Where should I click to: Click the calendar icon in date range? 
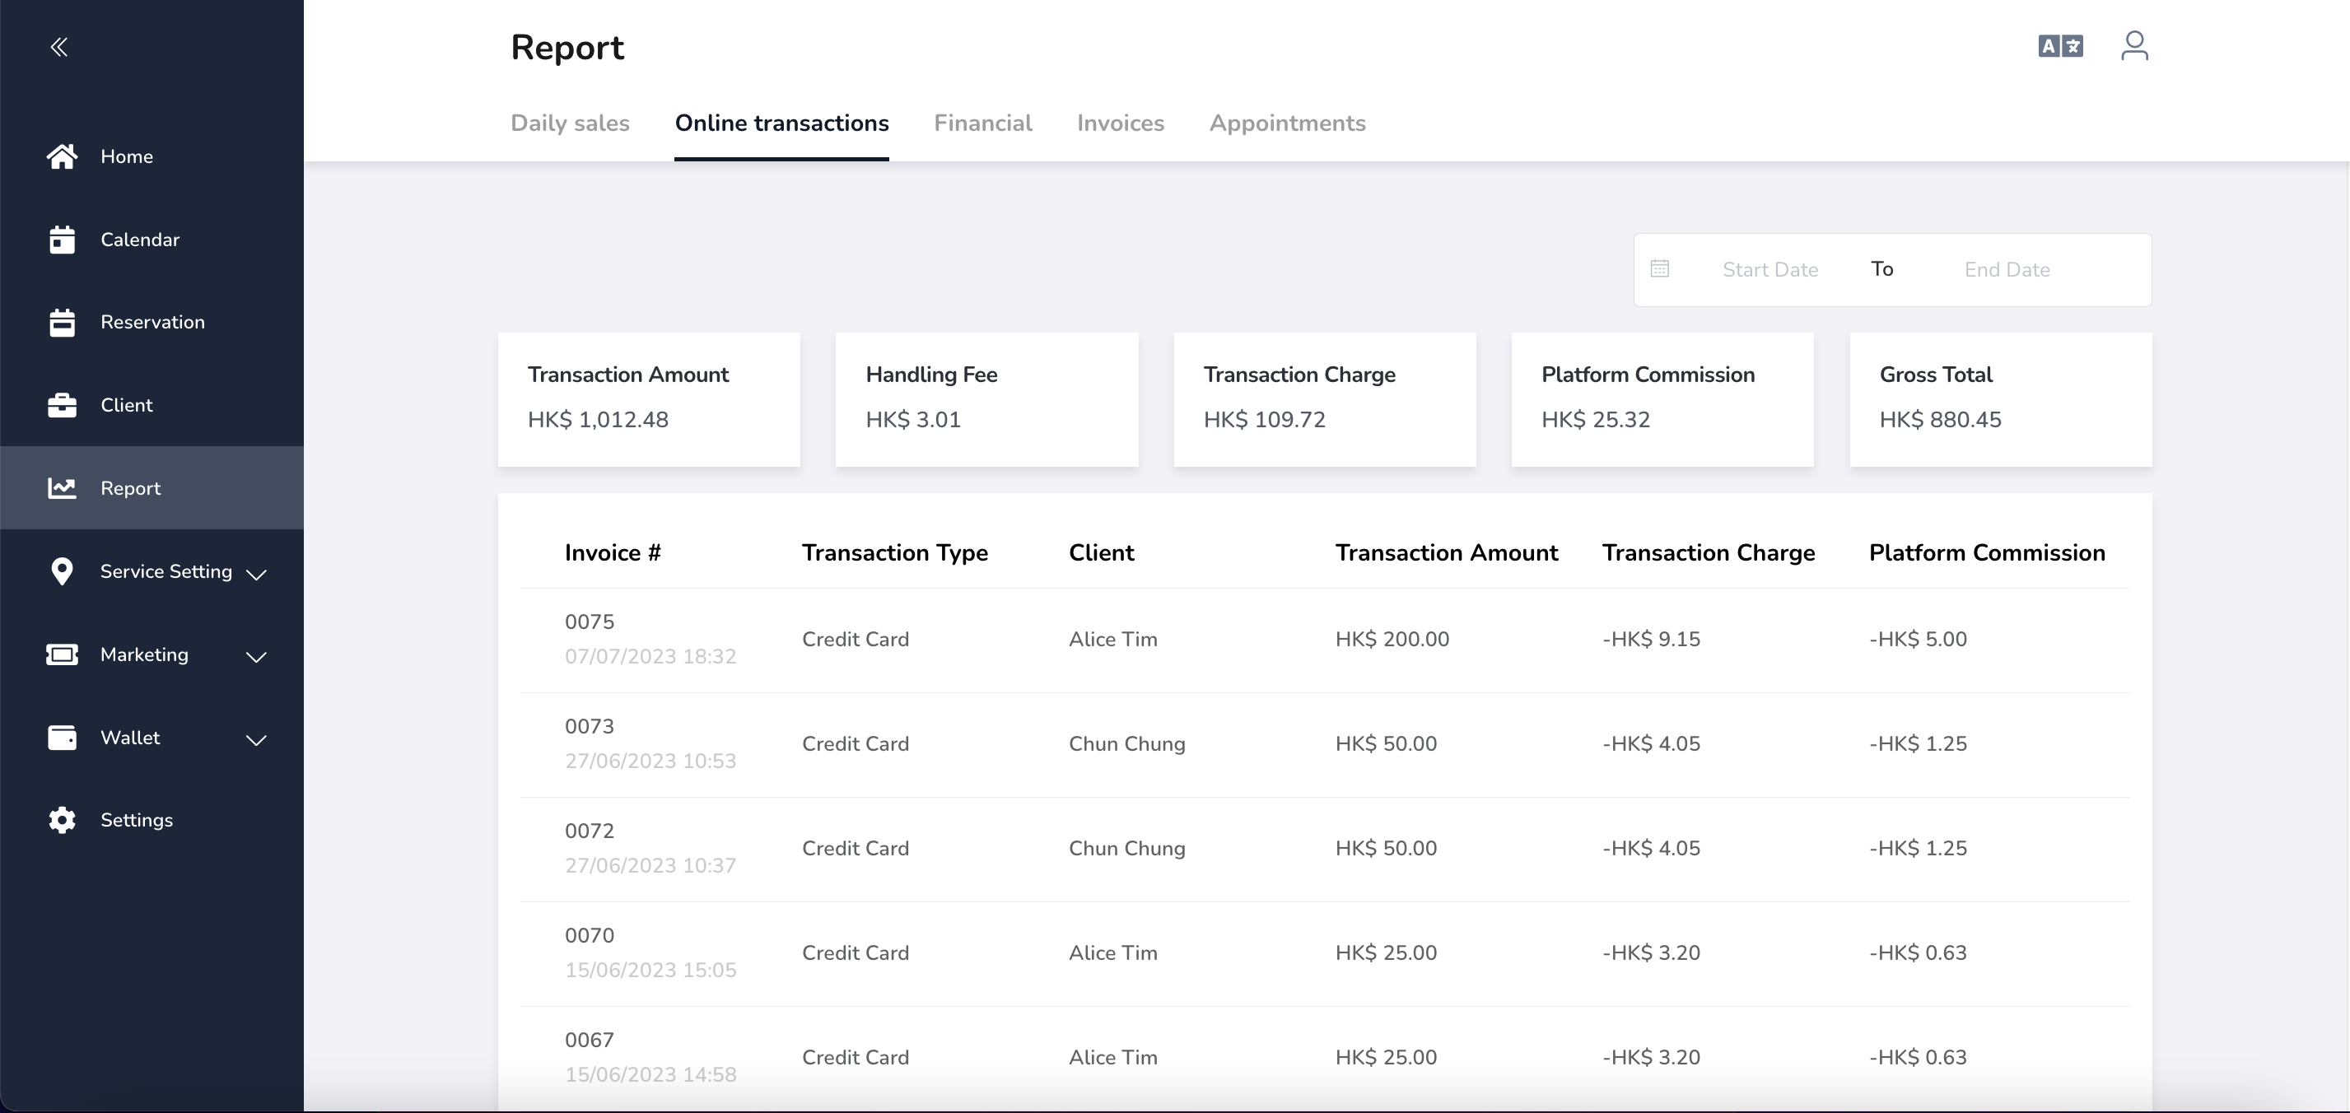(x=1659, y=269)
